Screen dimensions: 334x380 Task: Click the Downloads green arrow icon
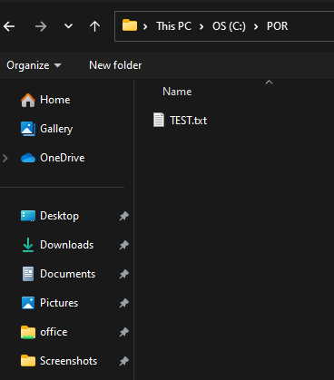[x=28, y=245]
